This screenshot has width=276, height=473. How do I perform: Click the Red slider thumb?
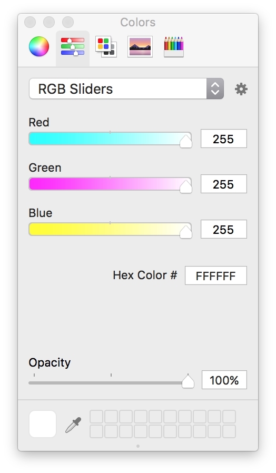click(186, 141)
